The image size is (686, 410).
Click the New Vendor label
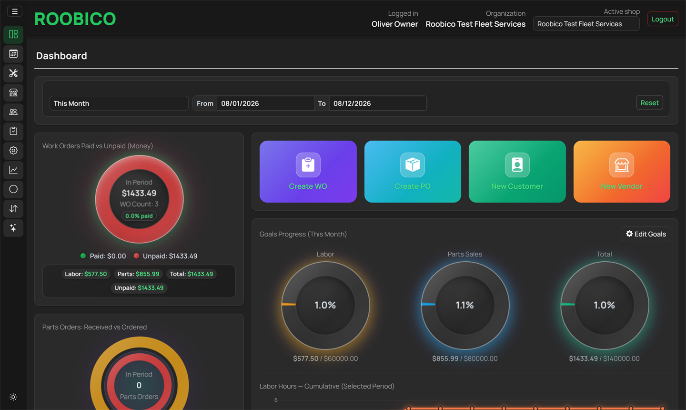(x=622, y=186)
